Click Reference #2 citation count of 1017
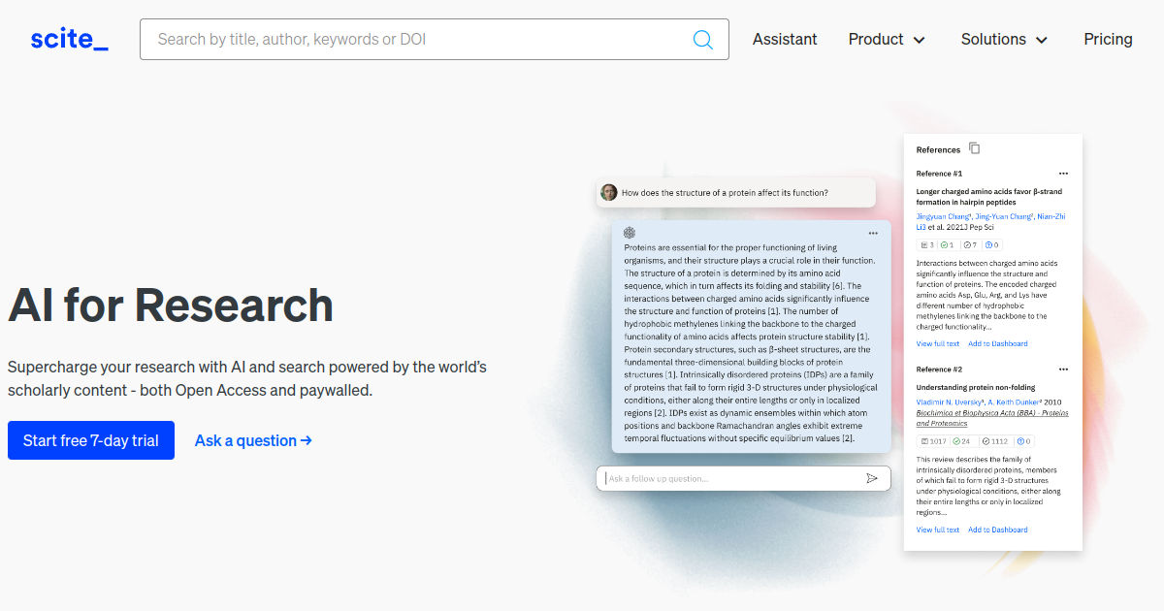The image size is (1164, 611). pyautogui.click(x=933, y=441)
